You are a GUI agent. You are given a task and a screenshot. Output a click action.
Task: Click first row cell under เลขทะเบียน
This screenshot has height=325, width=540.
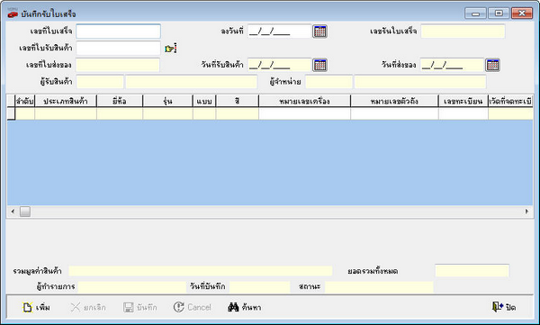pyautogui.click(x=463, y=113)
